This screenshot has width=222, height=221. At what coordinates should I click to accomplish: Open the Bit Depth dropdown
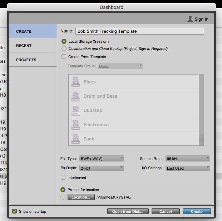point(102,168)
